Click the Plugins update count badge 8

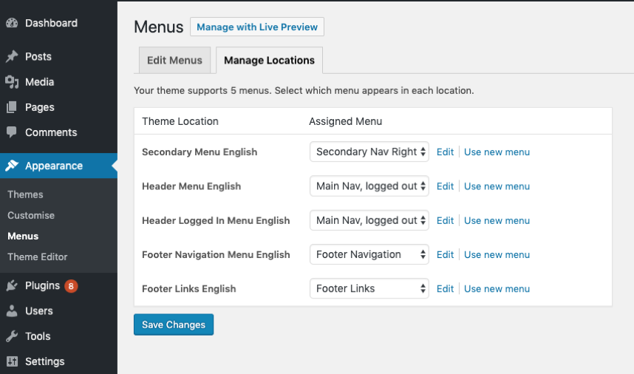[71, 286]
